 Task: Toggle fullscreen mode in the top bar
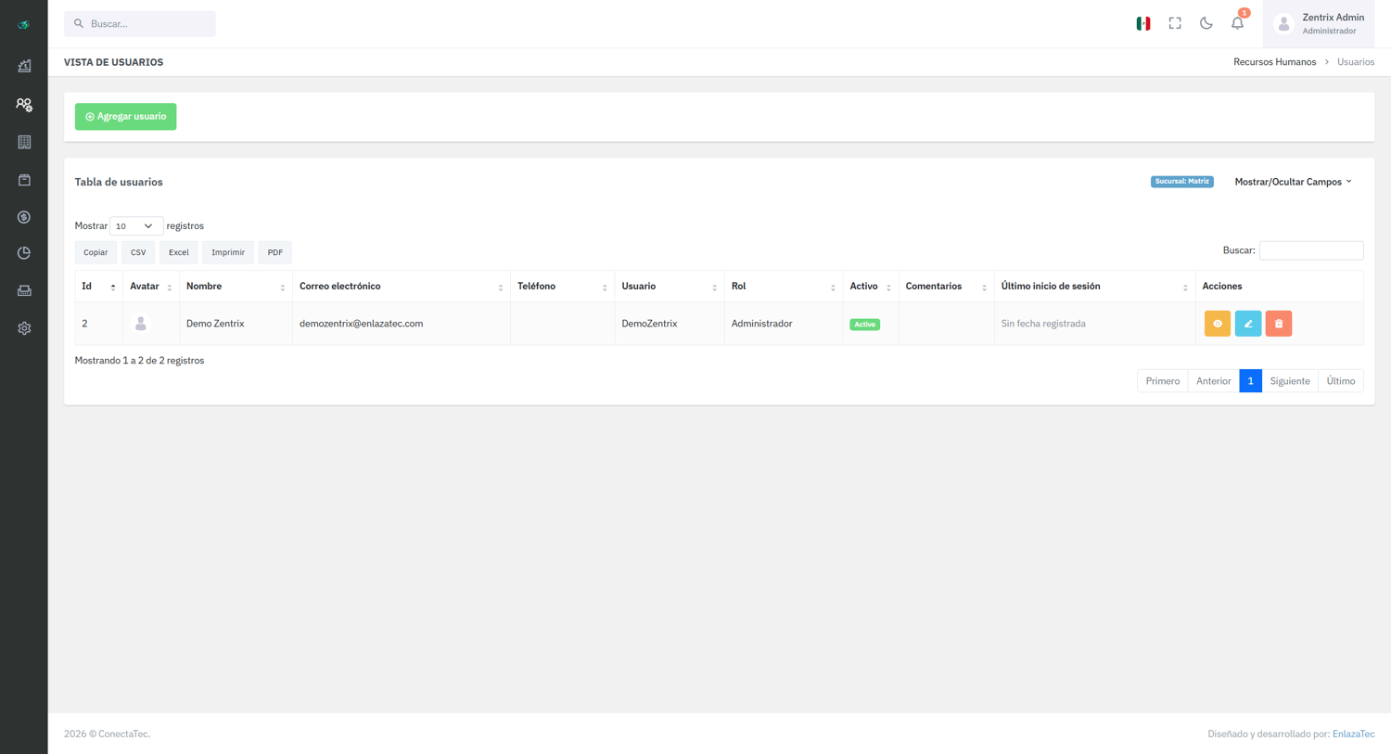[1175, 24]
